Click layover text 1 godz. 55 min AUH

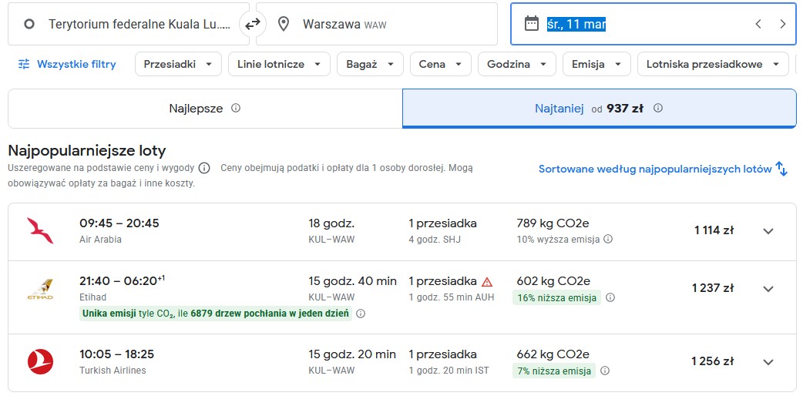[451, 297]
